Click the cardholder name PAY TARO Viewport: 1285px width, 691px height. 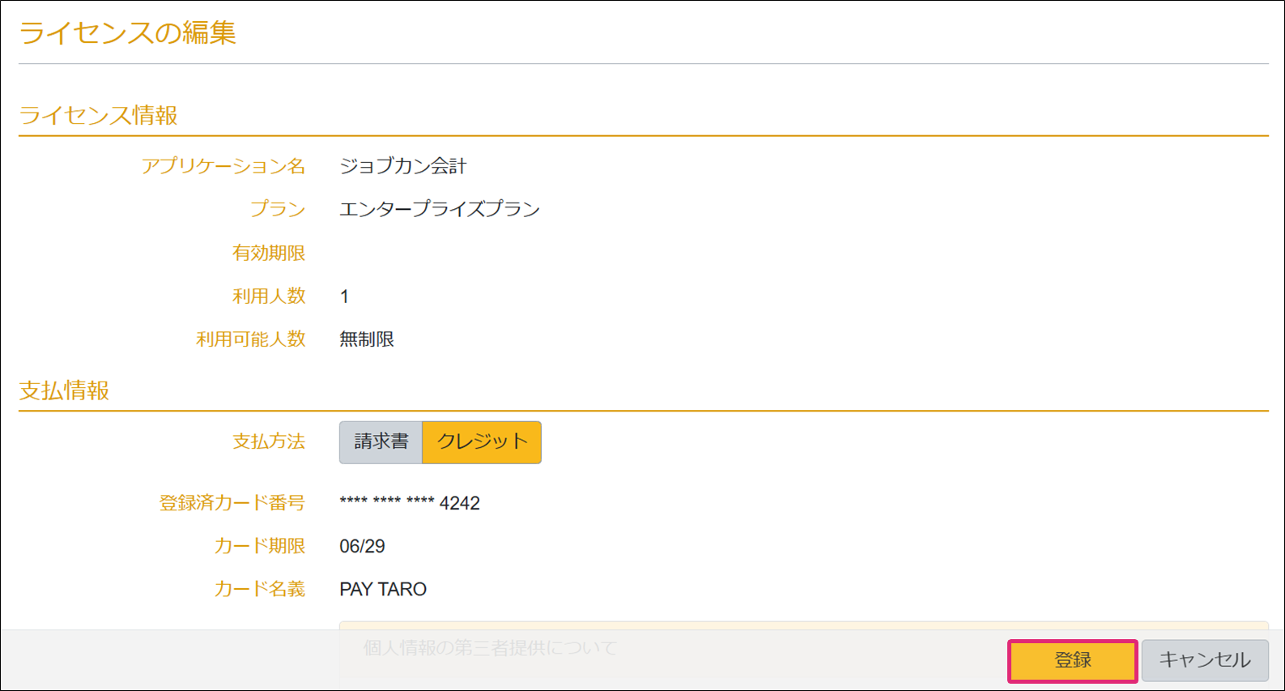pyautogui.click(x=382, y=590)
